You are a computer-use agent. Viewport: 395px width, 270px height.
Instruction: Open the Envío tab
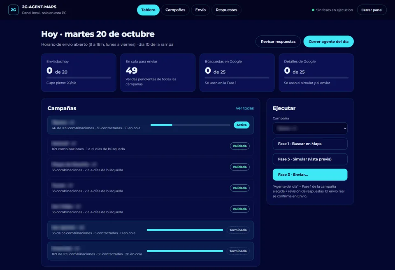pos(200,10)
